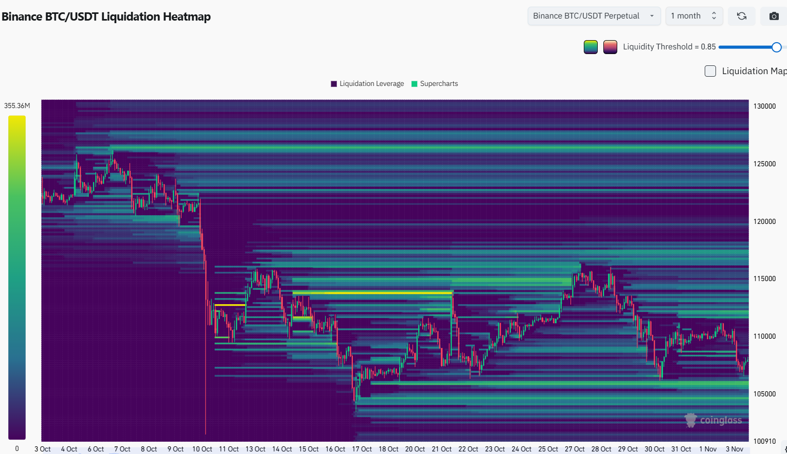The image size is (787, 454).
Task: Select the green-blue heatmap color scheme
Action: click(591, 47)
